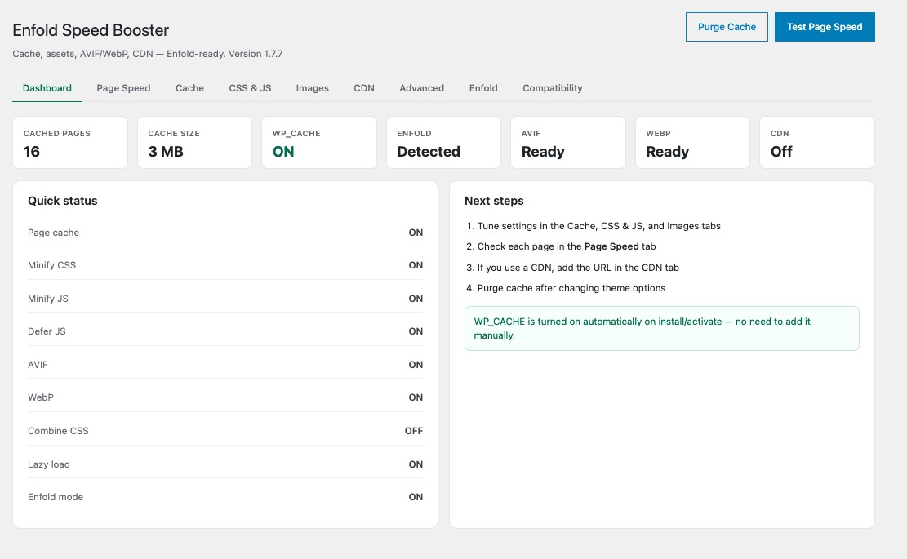Click the AVIF Ready card
Image resolution: width=907 pixels, height=559 pixels.
pyautogui.click(x=568, y=143)
